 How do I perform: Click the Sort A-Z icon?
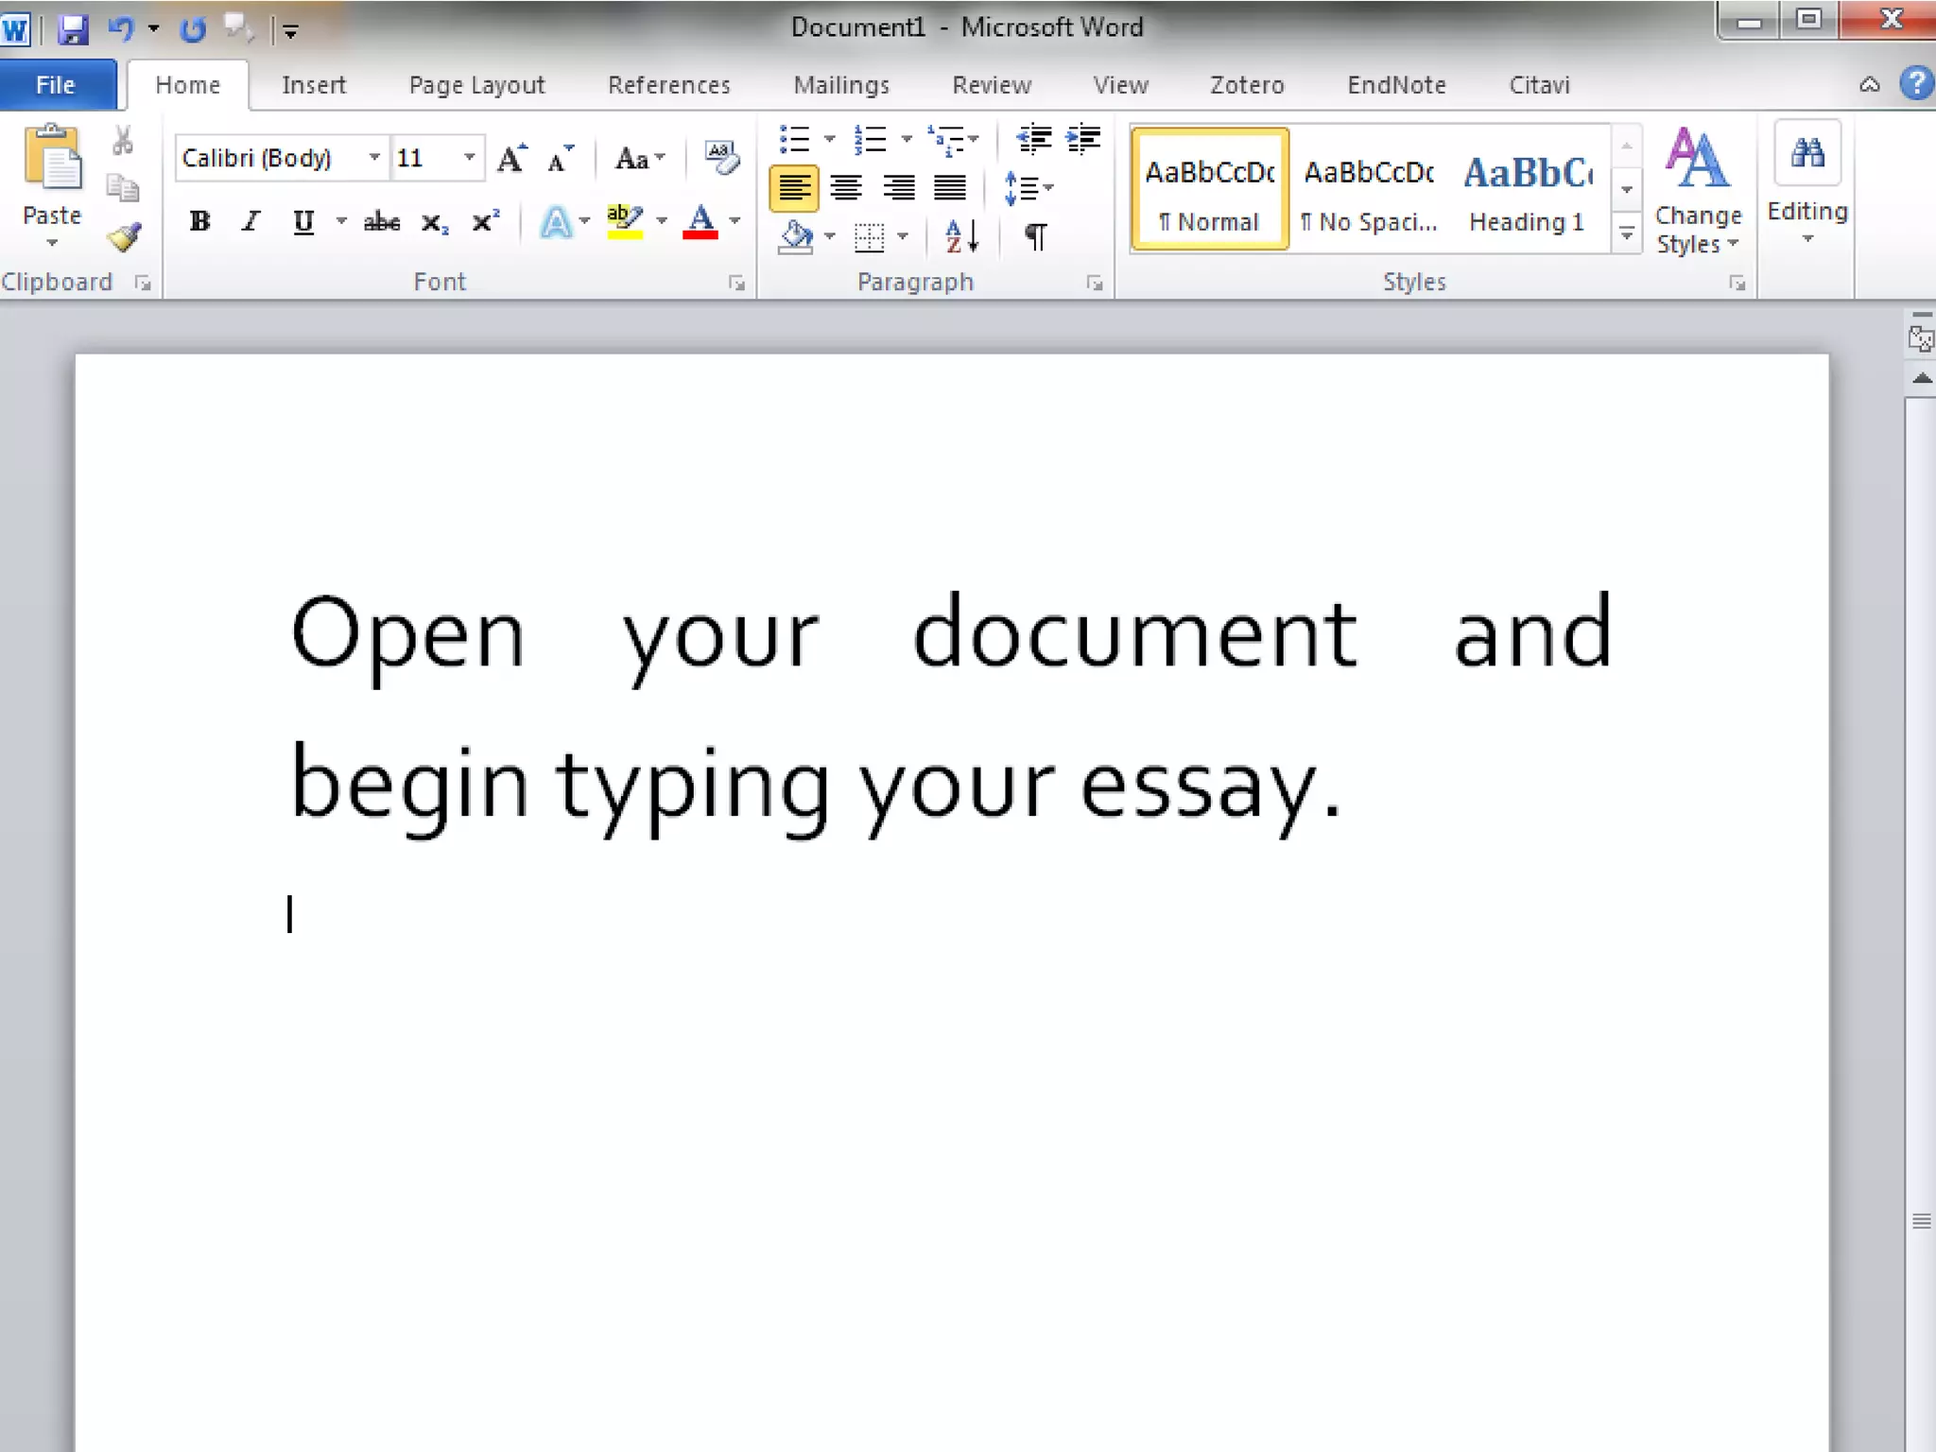point(961,236)
